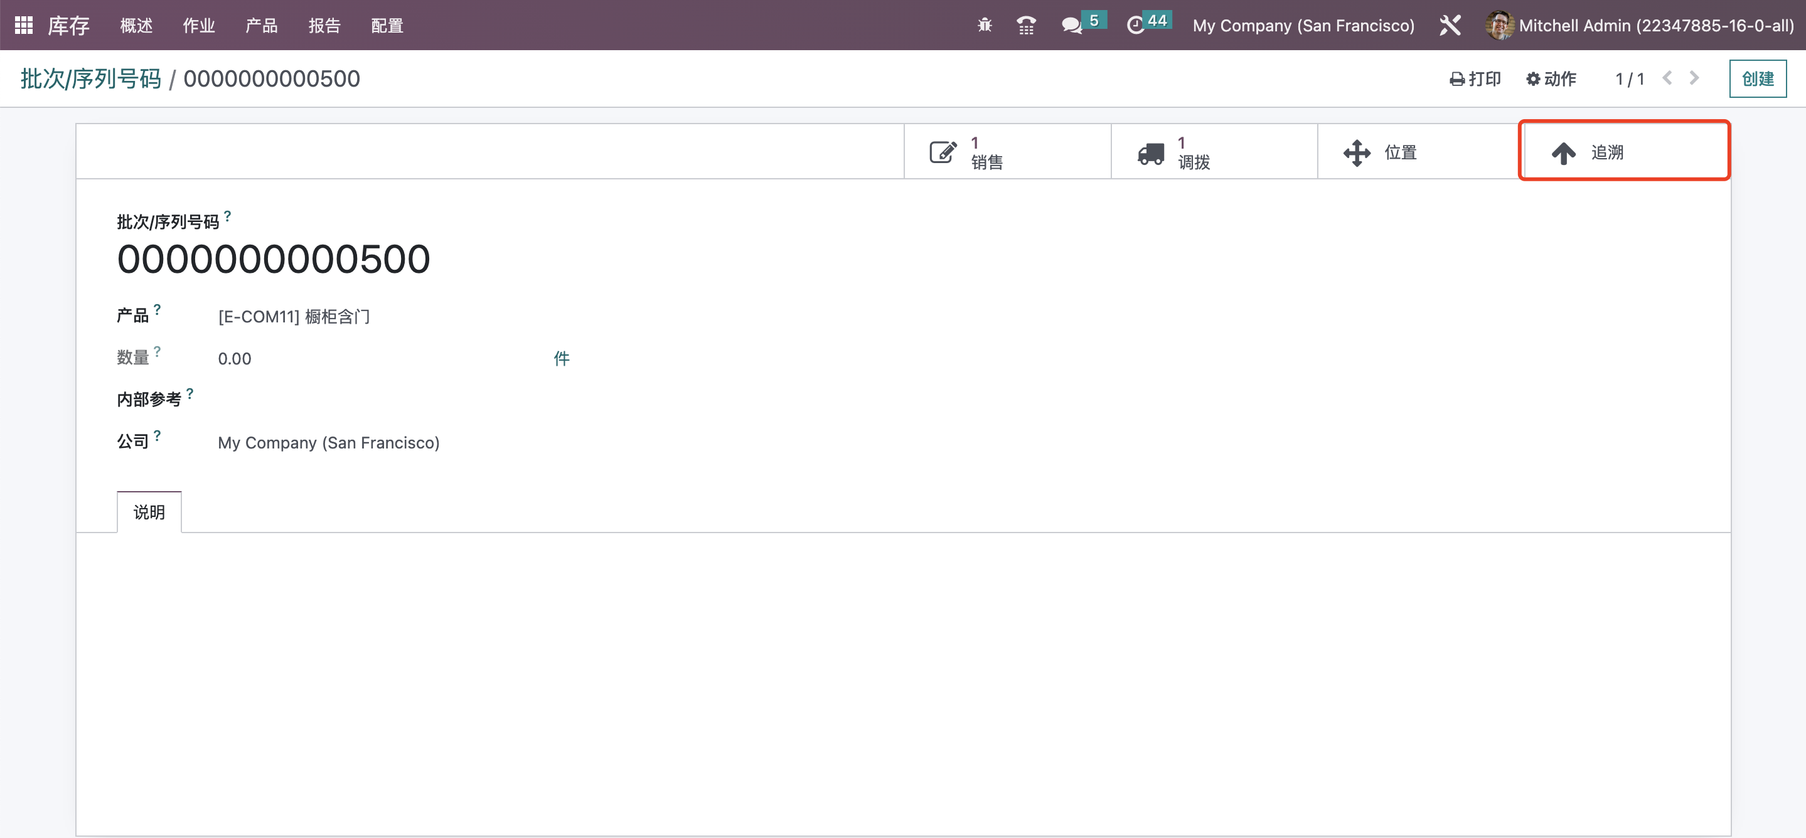Screen dimensions: 1806x838
Task: Click the pager counter 1 / 1
Action: click(x=1629, y=79)
